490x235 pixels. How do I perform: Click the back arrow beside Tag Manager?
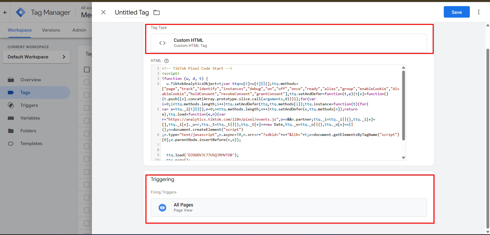coord(5,12)
